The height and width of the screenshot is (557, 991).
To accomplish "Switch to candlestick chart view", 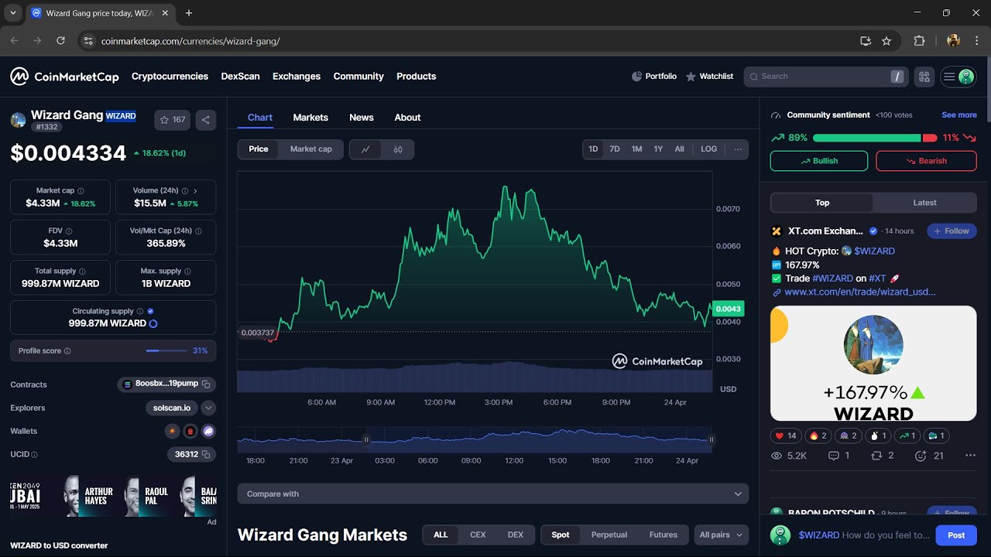I will (x=398, y=149).
